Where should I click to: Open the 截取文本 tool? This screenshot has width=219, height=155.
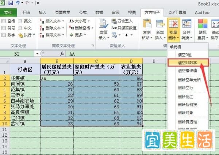pyautogui.click(x=52, y=35)
